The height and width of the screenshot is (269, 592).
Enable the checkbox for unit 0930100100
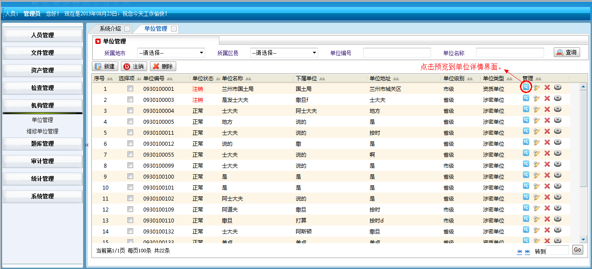130,176
